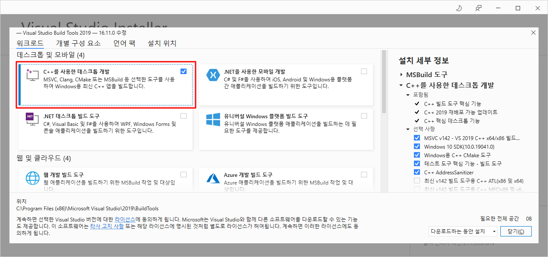
Task: Click the feedback person icon in title bar
Action: click(x=478, y=8)
